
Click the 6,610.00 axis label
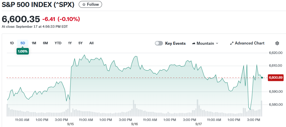pos(276,66)
